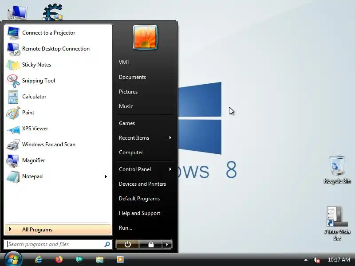Open Pictures from Start menu
355x266 pixels.
[128, 92]
